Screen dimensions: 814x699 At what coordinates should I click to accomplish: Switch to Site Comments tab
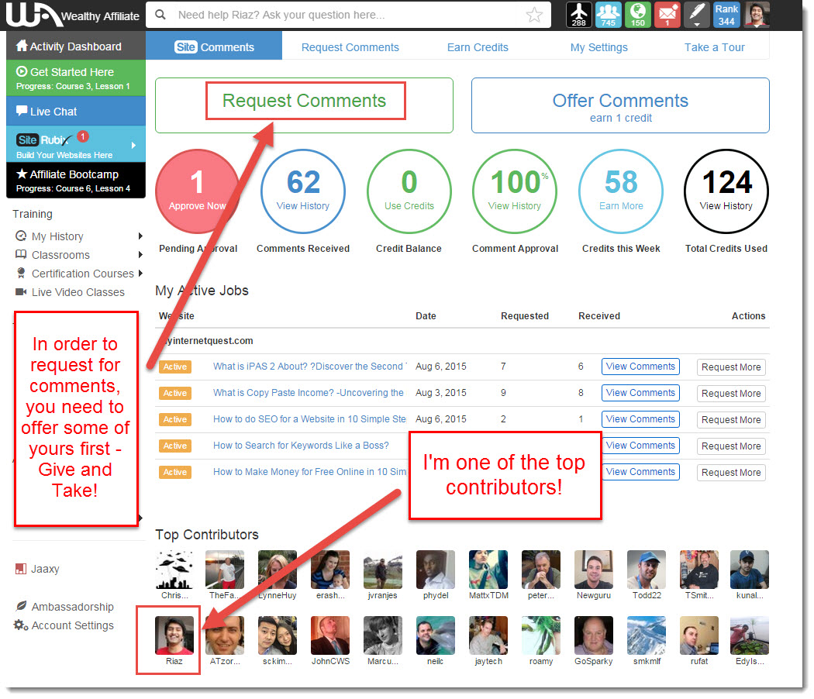click(x=214, y=46)
